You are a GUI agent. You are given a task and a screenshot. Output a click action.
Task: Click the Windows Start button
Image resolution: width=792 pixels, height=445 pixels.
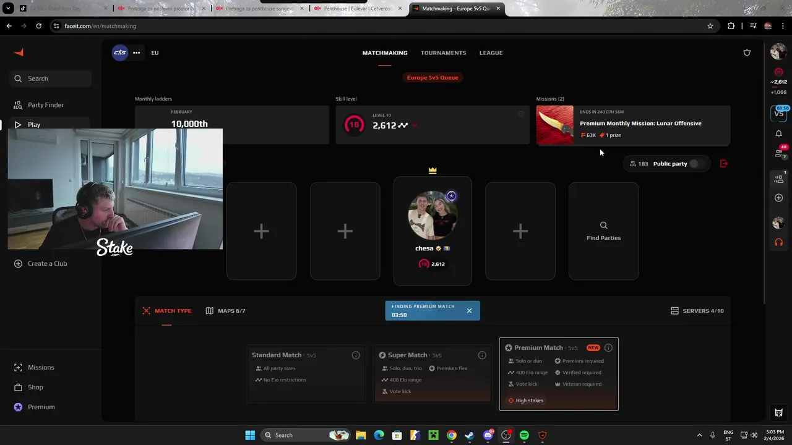(x=250, y=435)
